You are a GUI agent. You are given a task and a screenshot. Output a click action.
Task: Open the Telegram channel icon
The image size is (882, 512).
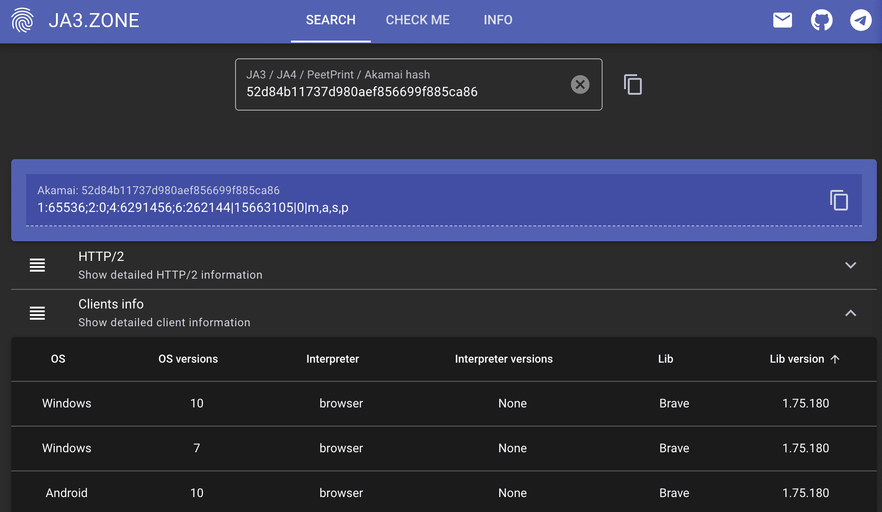tap(861, 20)
